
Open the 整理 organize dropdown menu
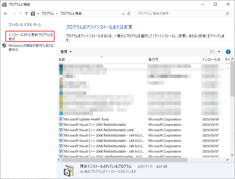[x=66, y=52]
